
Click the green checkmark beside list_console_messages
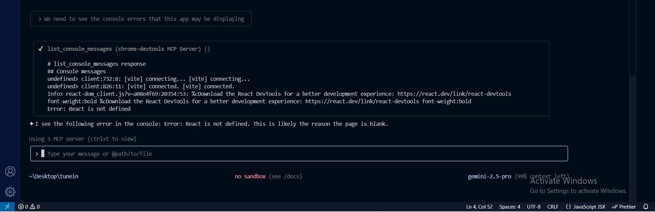[41, 49]
